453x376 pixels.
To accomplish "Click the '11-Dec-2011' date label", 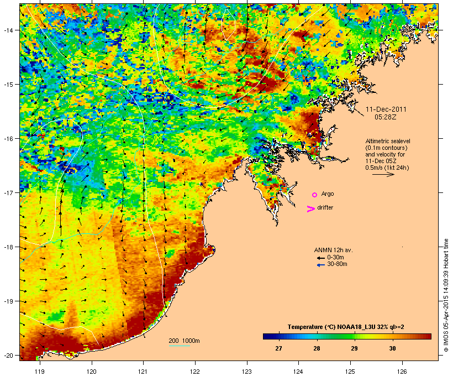I will click(x=386, y=109).
